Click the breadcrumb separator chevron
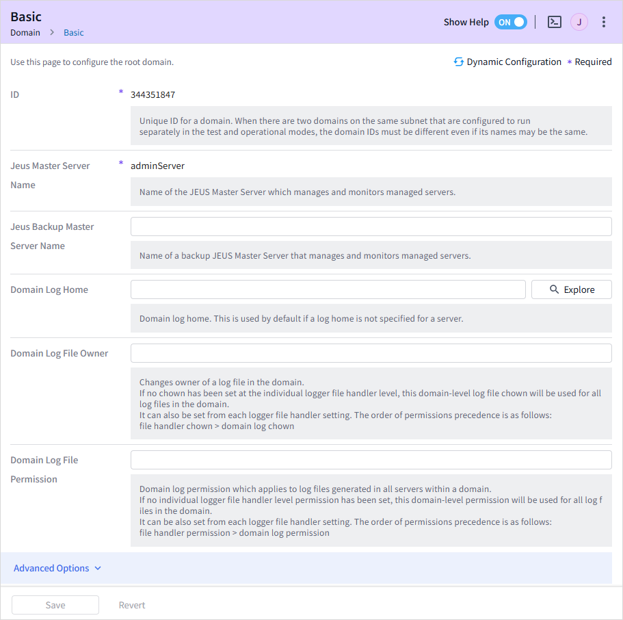623x620 pixels. (x=52, y=33)
